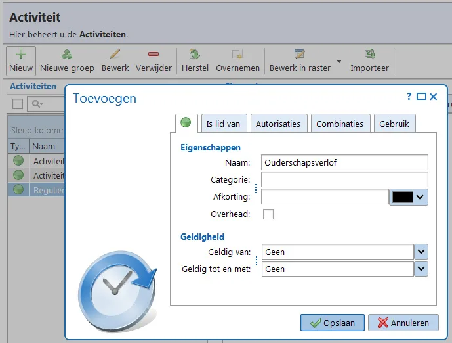The width and height of the screenshot is (452, 343).
Task: Open Bewerk in raster grid editor
Action: 300,55
